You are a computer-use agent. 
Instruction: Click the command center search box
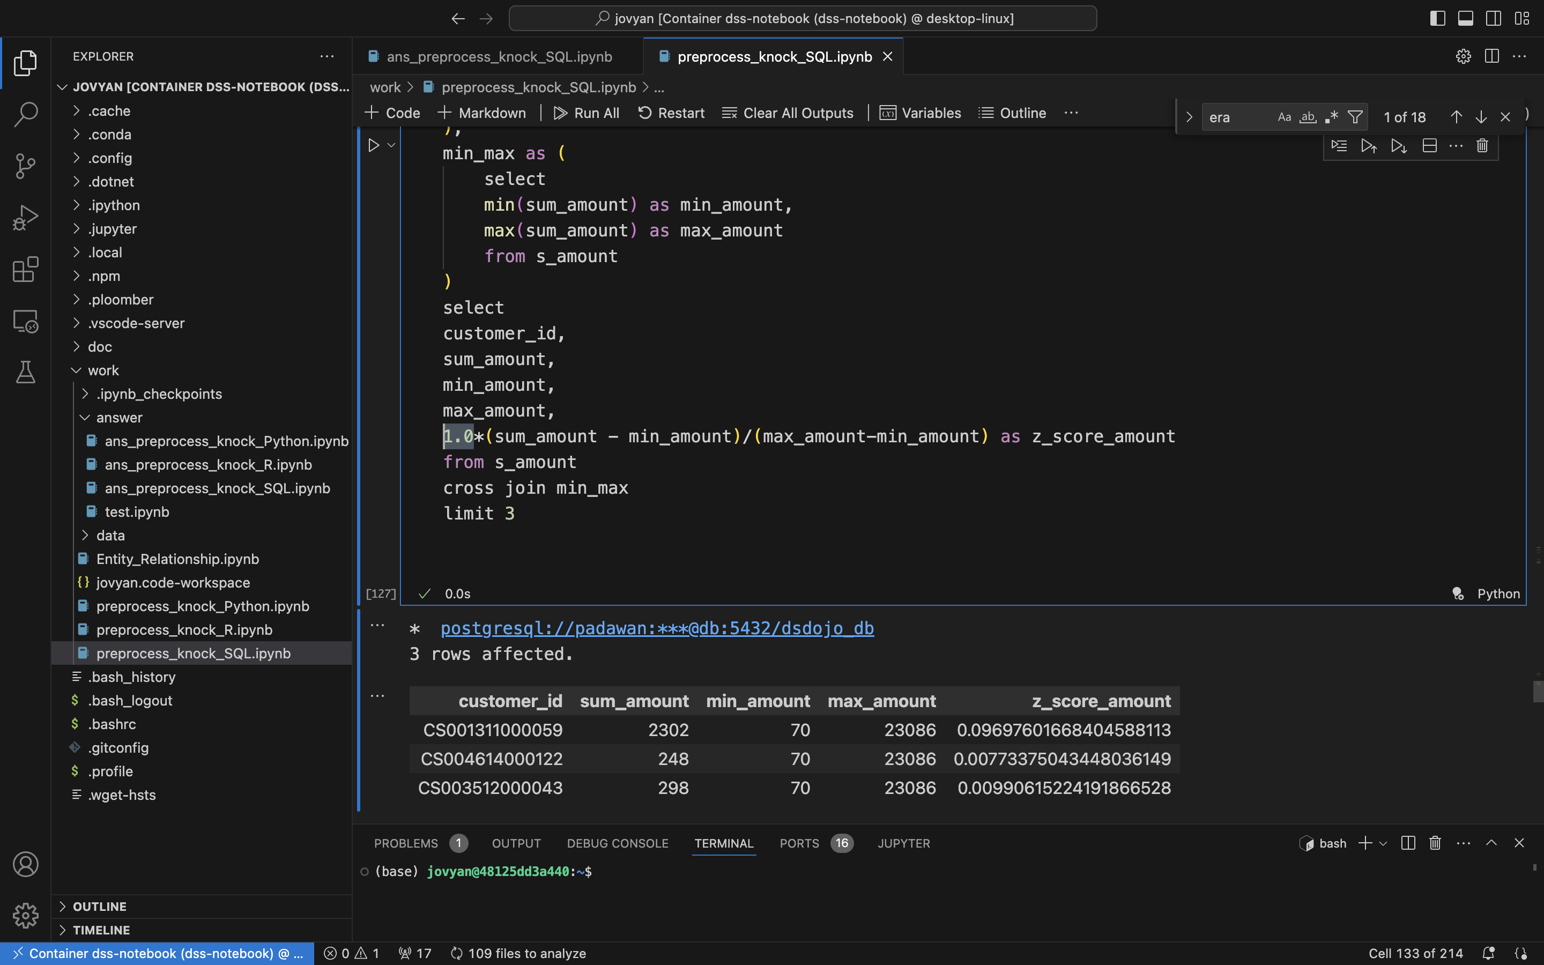(803, 19)
